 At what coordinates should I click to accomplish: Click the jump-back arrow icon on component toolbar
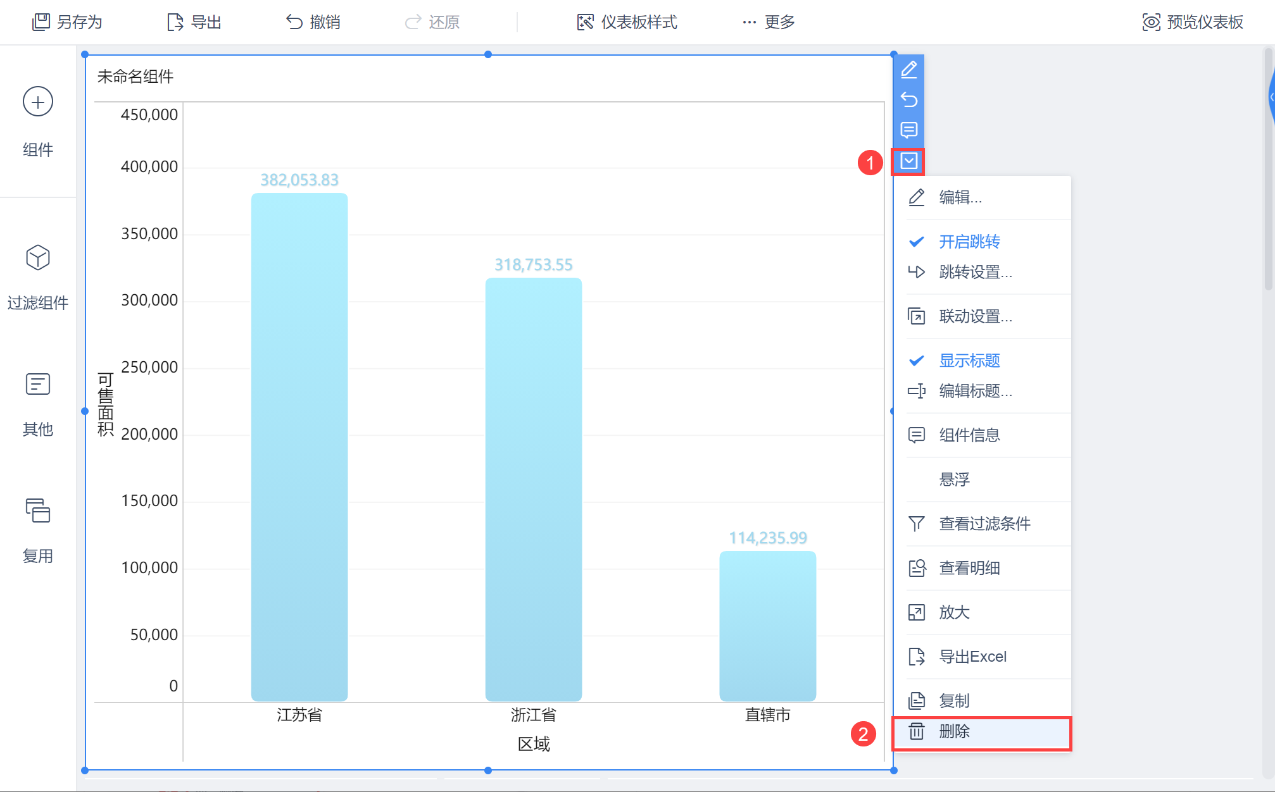[x=908, y=99]
